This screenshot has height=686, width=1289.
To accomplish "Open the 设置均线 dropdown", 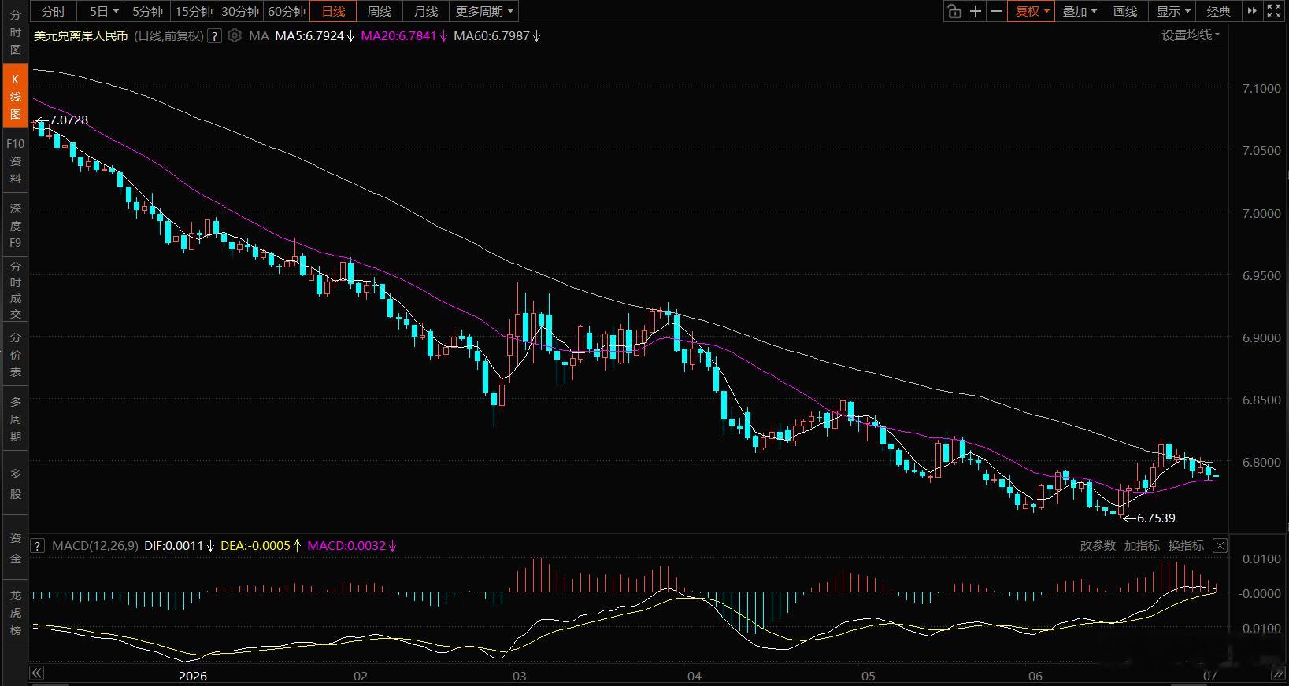I will [1191, 35].
